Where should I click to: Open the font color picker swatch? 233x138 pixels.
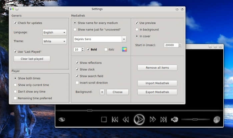click(x=124, y=49)
